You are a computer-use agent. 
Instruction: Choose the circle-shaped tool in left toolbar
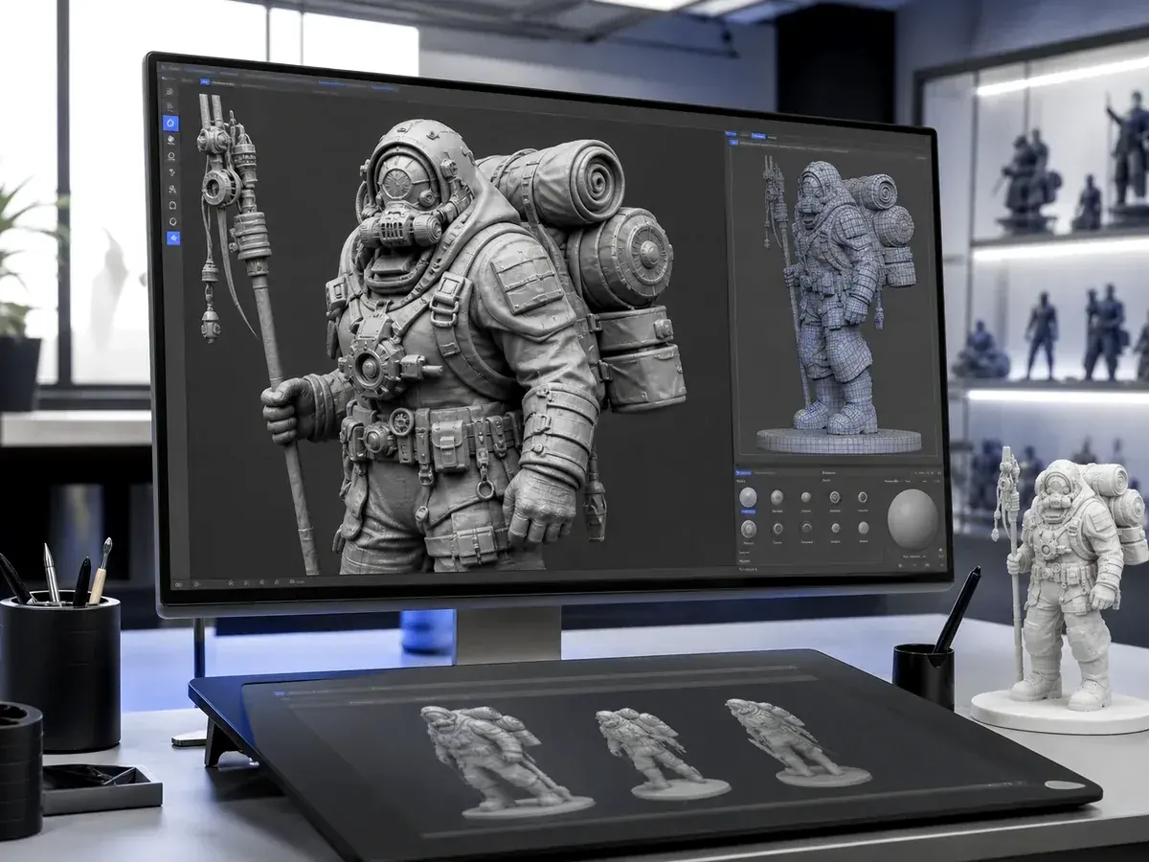tap(172, 222)
